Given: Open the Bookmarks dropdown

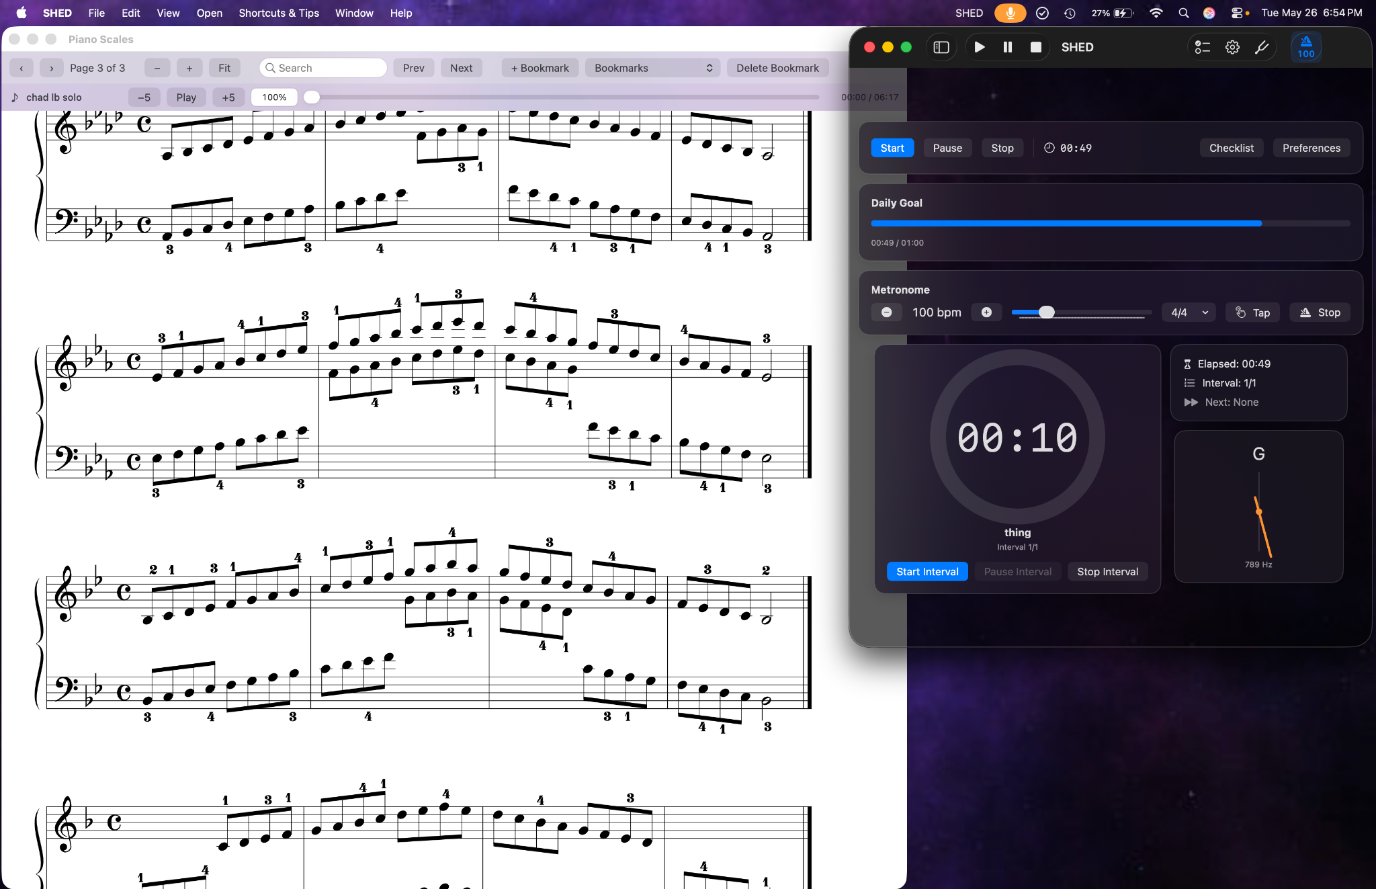Looking at the screenshot, I should (x=653, y=68).
